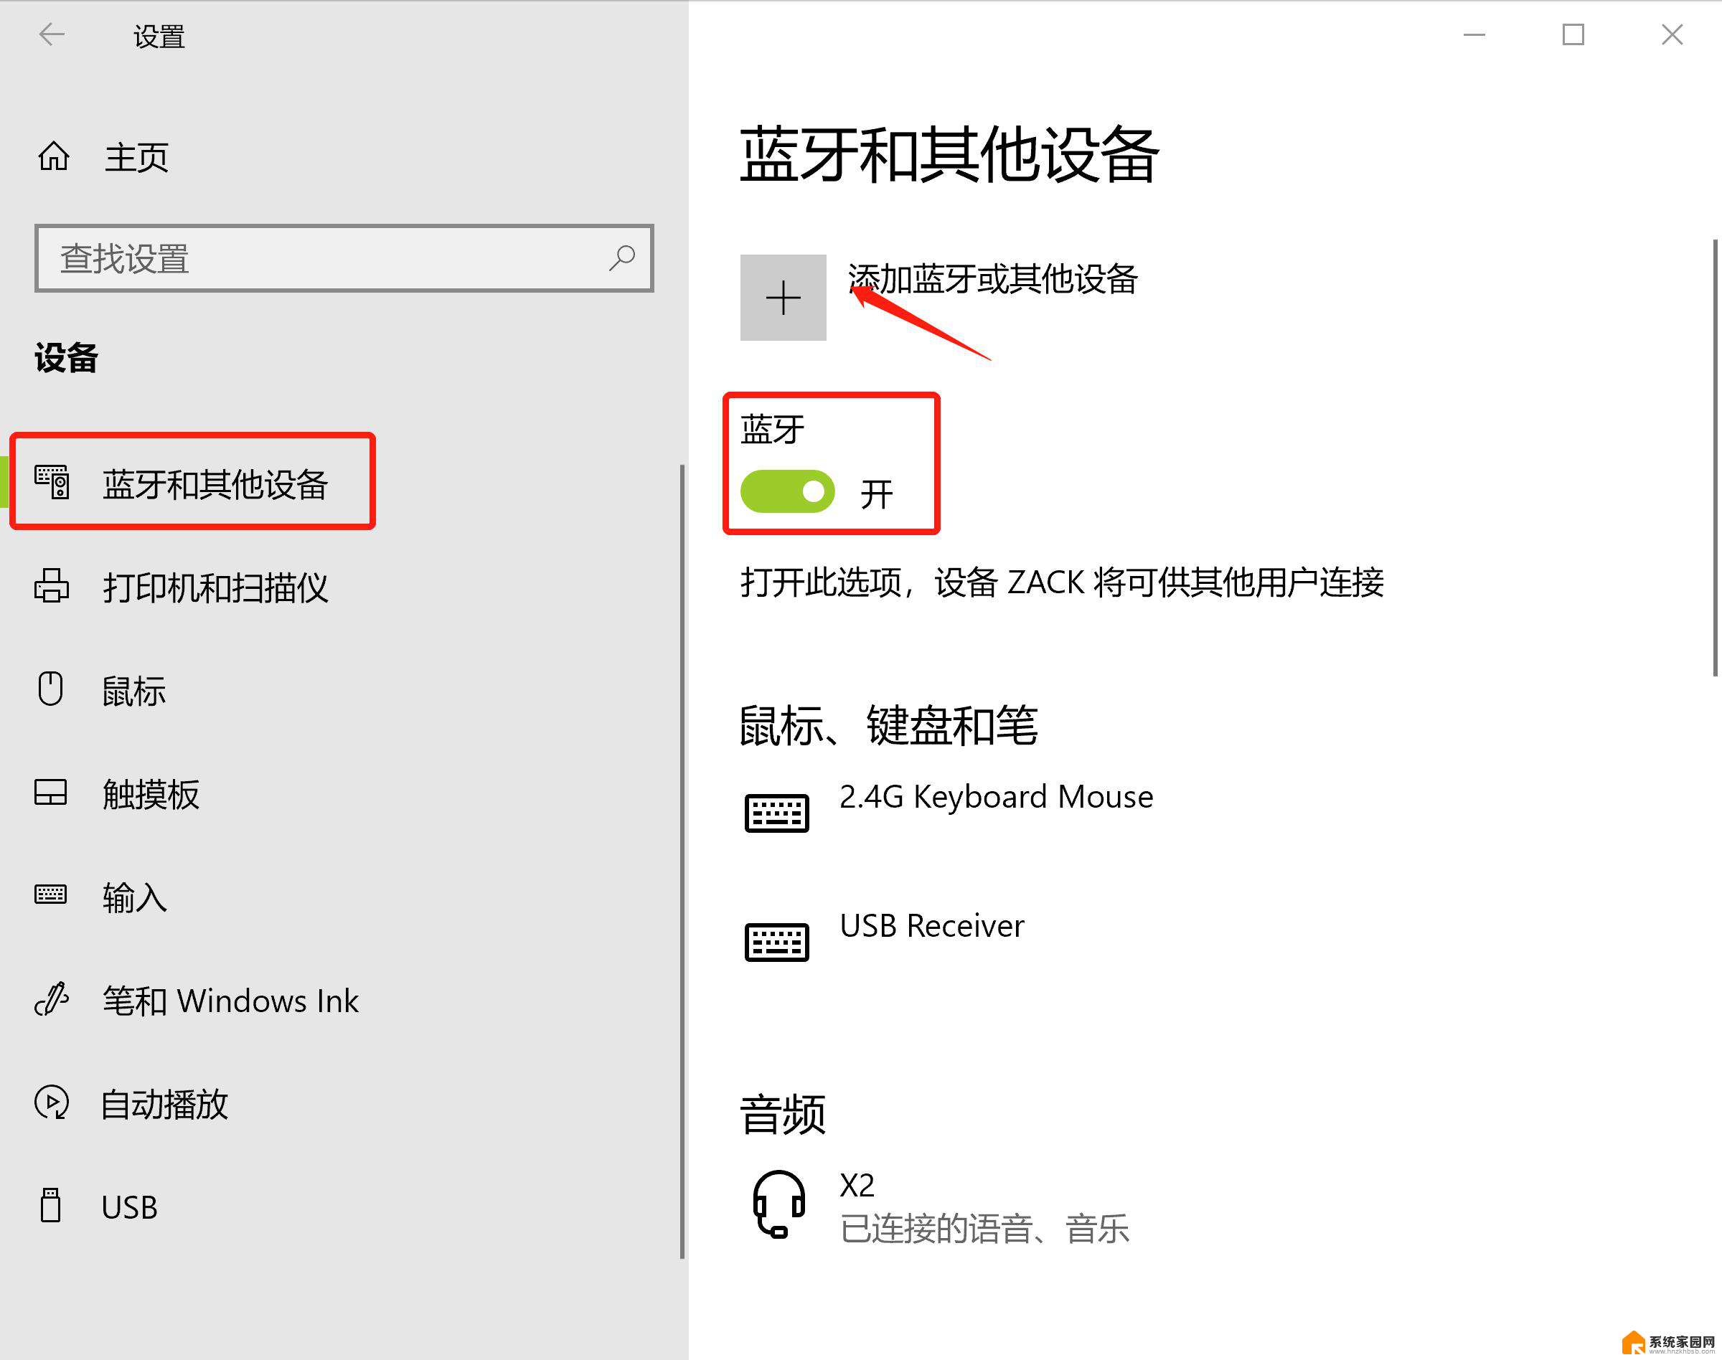
Task: Click the autoplay circular play icon
Action: 52,1102
